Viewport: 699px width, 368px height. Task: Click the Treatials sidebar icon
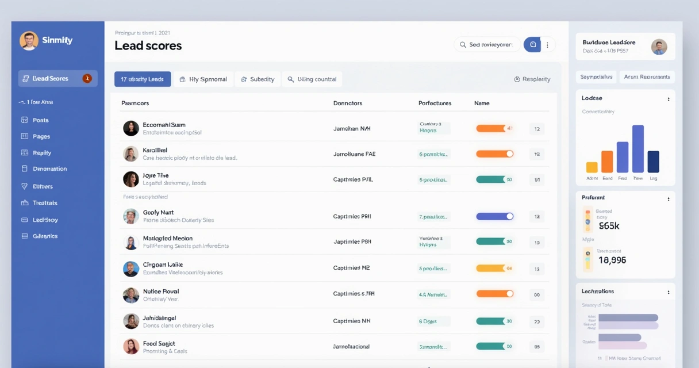[24, 203]
